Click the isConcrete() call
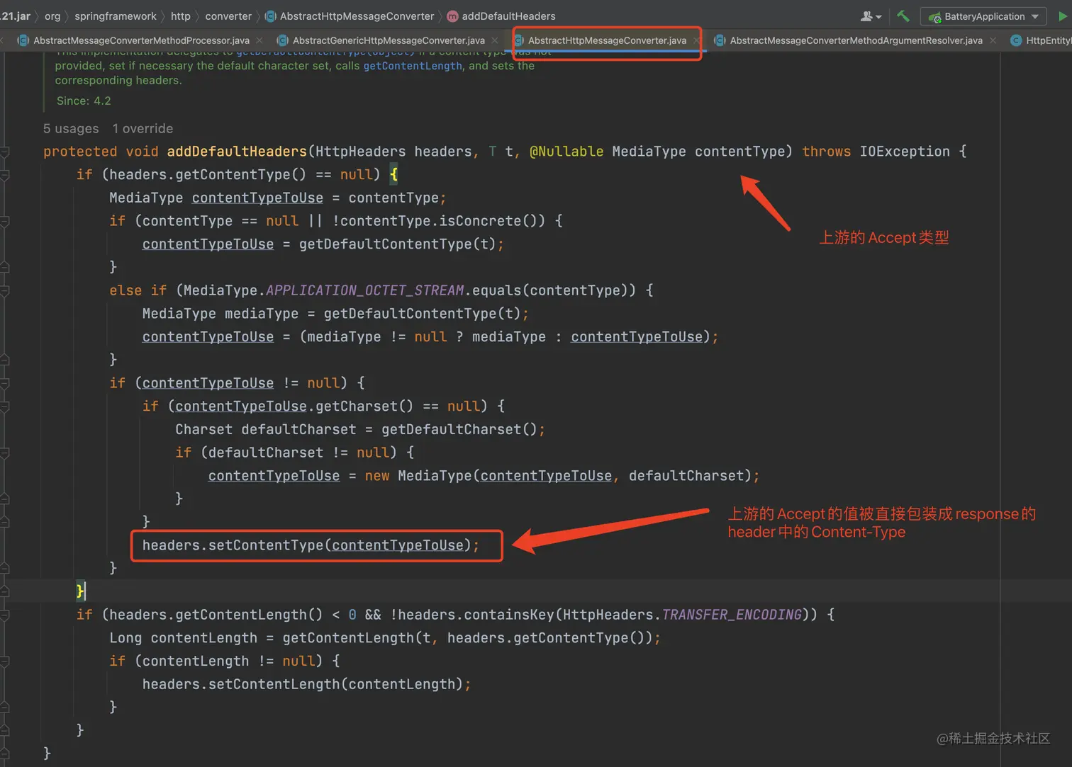This screenshot has width=1072, height=767. pyautogui.click(x=492, y=221)
